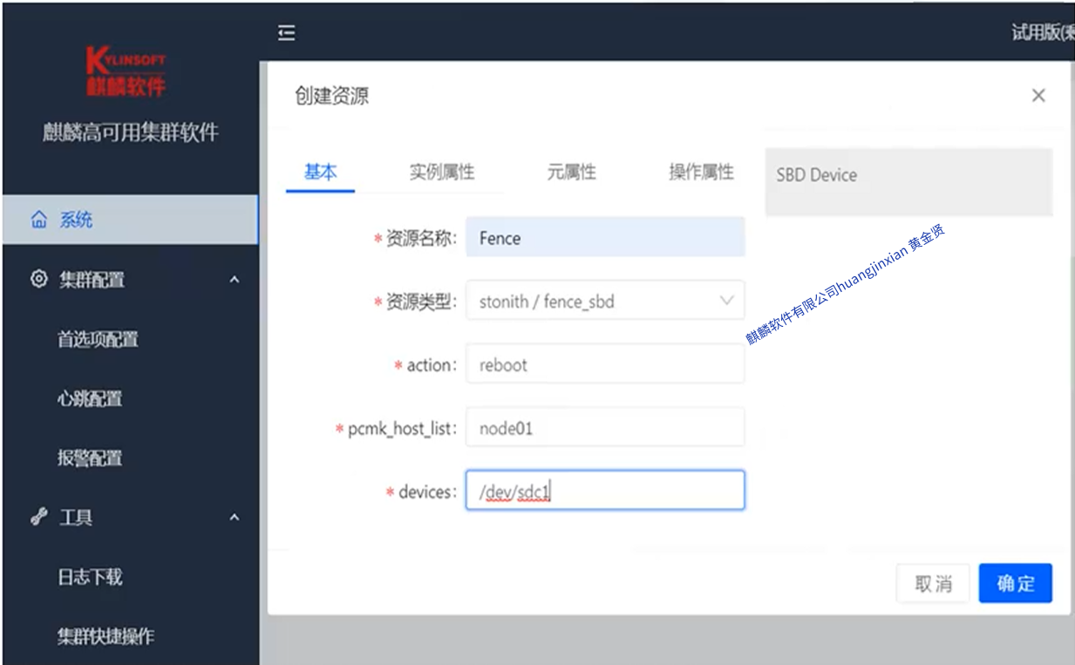This screenshot has width=1075, height=665.
Task: Close the 创建资源 dialog
Action: click(x=1038, y=95)
